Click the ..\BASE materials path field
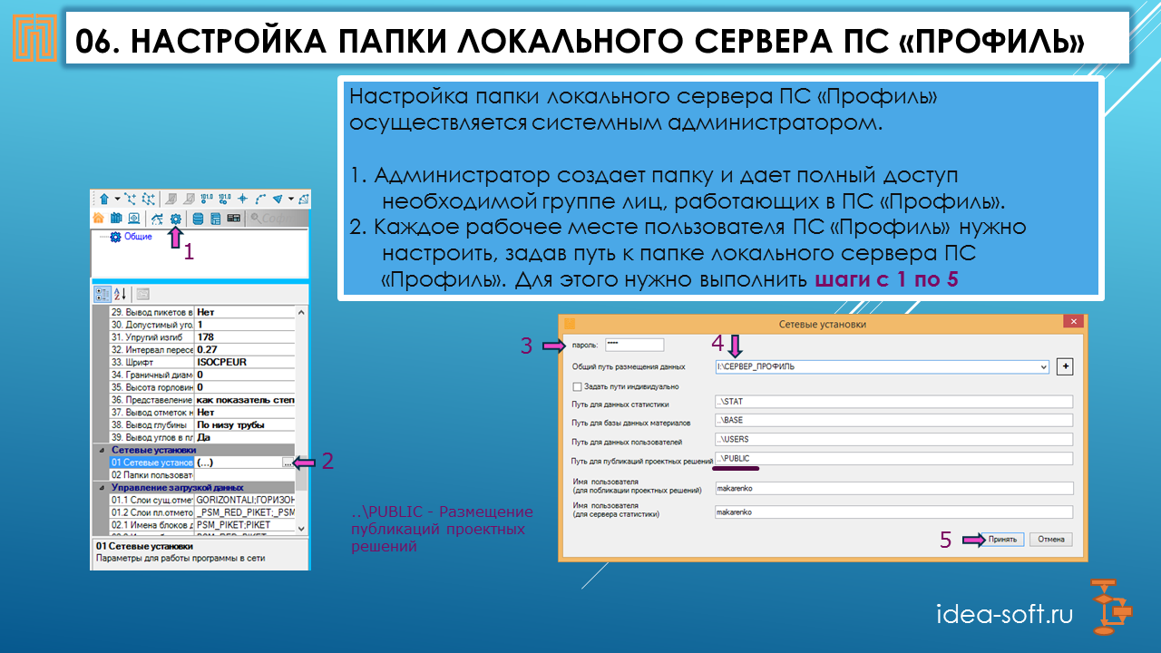Screen dimensions: 1161x653 click(893, 421)
